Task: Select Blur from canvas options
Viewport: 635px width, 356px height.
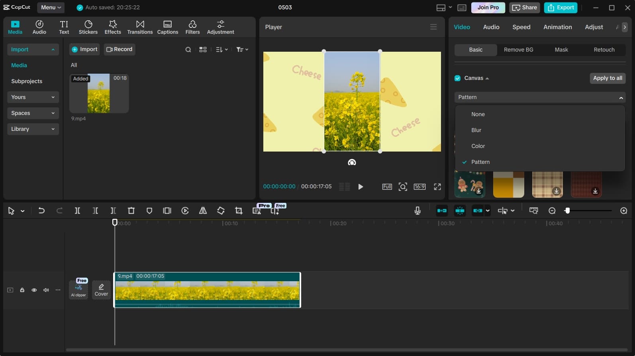Action: click(x=476, y=130)
